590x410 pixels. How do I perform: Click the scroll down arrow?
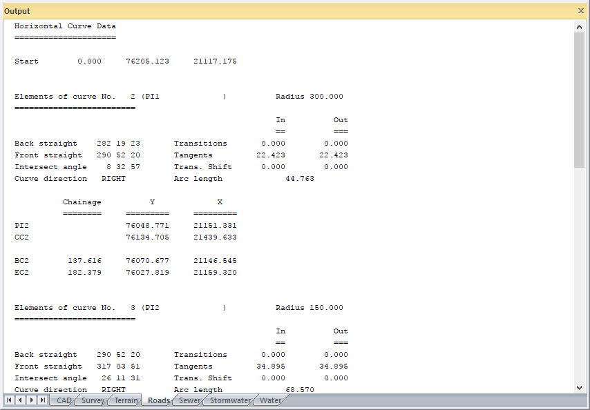(580, 388)
